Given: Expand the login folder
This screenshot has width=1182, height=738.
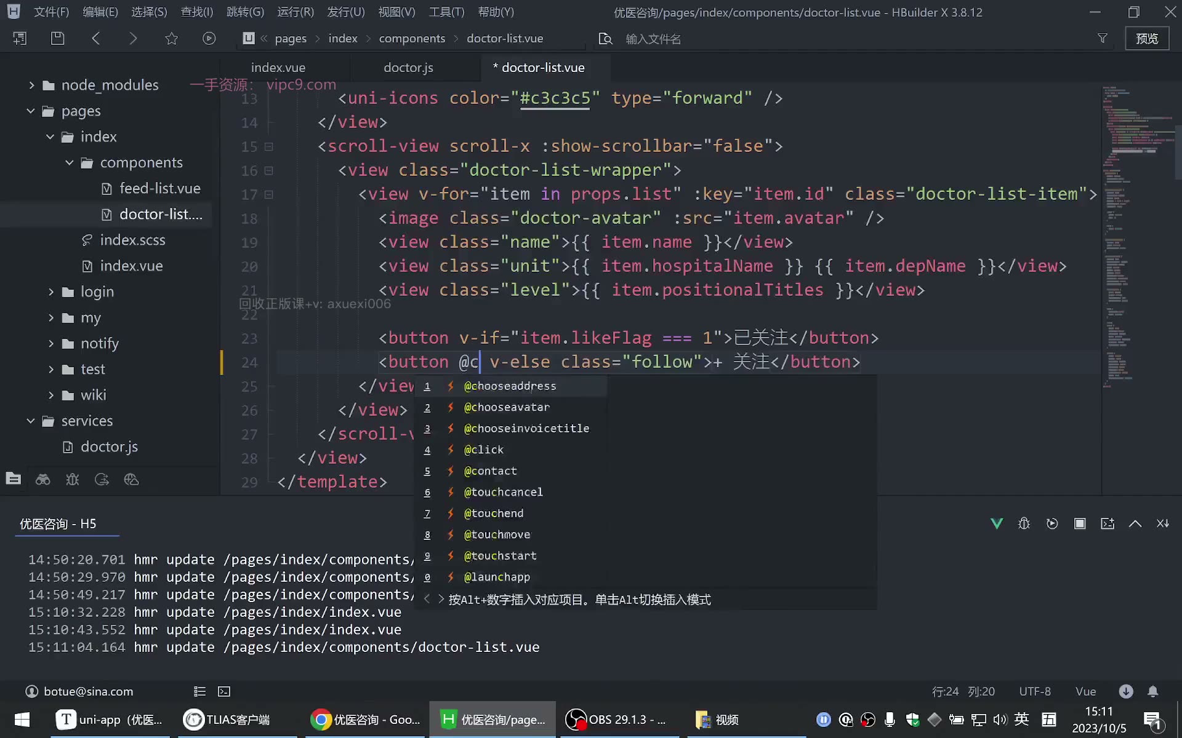Looking at the screenshot, I should [x=51, y=292].
